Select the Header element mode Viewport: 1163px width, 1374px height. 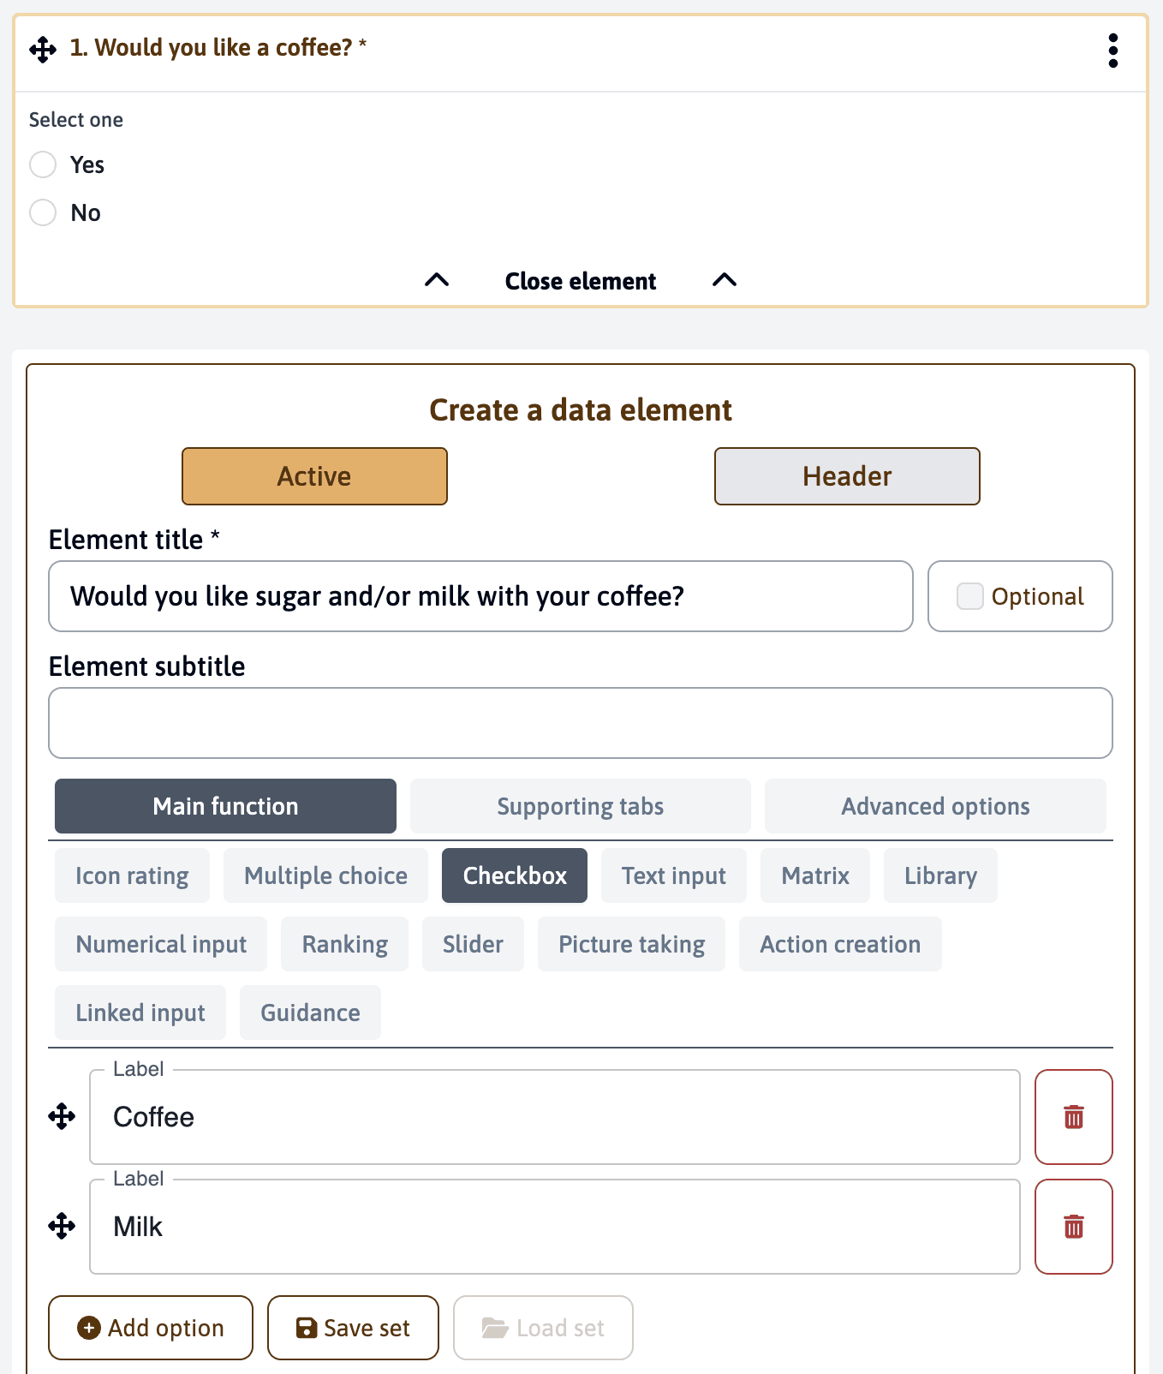pyautogui.click(x=846, y=476)
